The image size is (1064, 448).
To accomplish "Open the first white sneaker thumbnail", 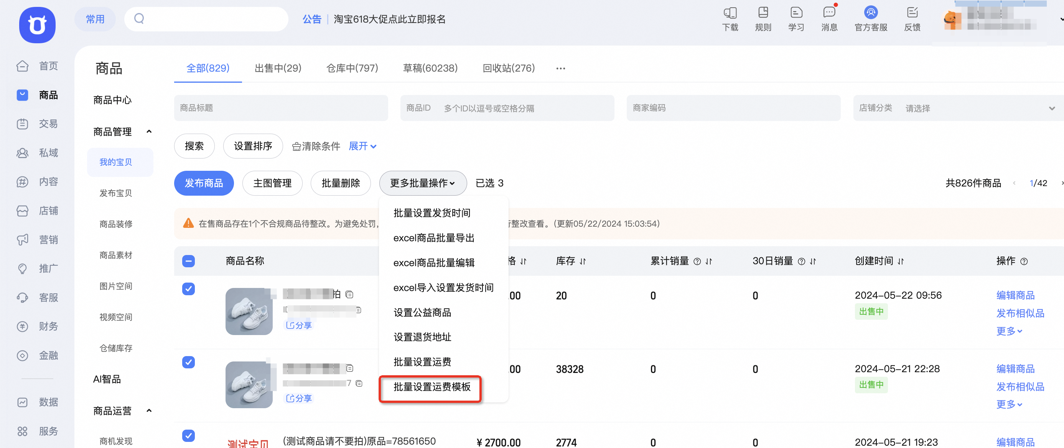I will [249, 311].
